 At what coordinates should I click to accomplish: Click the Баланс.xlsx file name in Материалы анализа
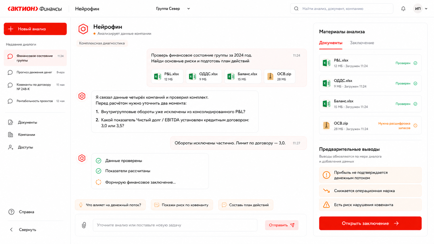pos(343,101)
